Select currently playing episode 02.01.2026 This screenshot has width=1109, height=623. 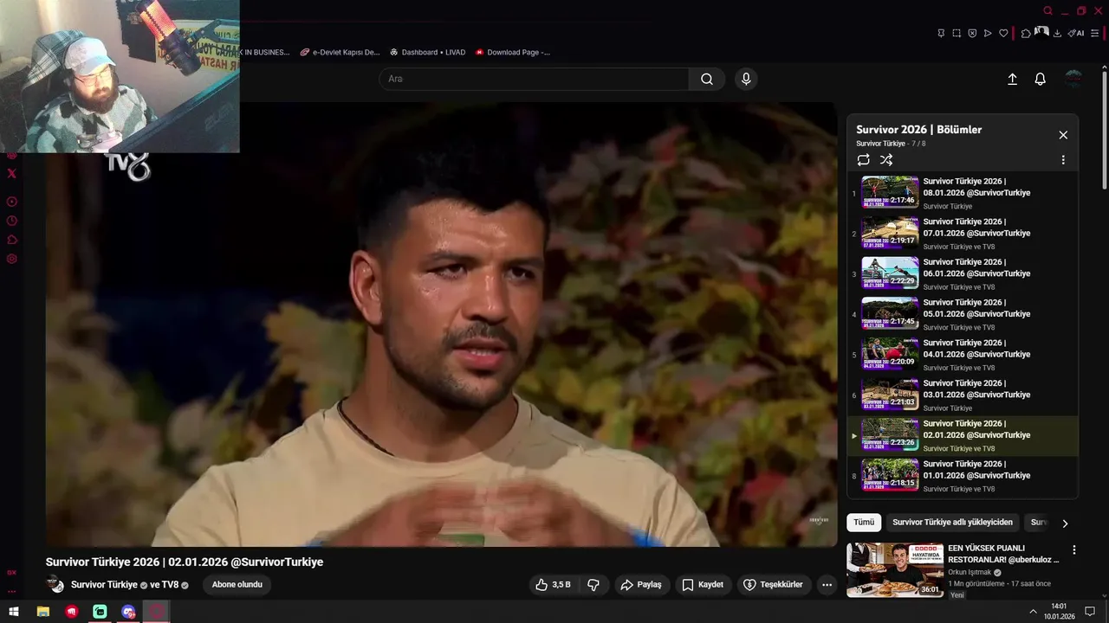coord(963,435)
